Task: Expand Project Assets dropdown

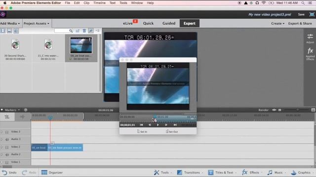Action: tap(36, 24)
